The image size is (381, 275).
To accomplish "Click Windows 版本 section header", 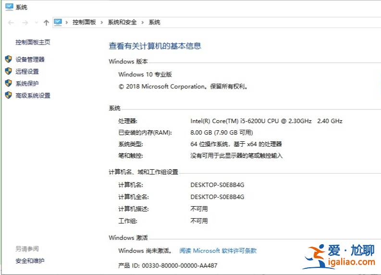I will [x=128, y=61].
